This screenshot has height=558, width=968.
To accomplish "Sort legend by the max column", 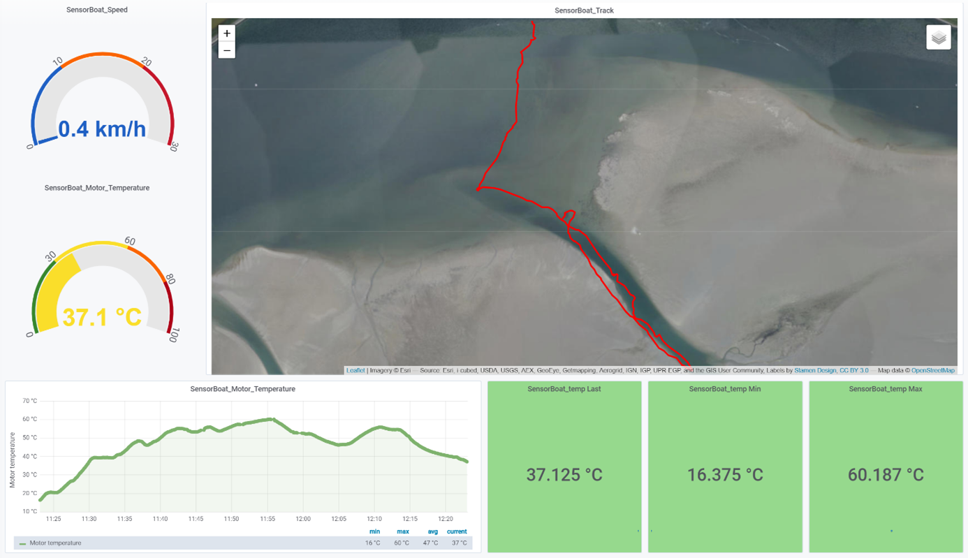I will [x=403, y=531].
